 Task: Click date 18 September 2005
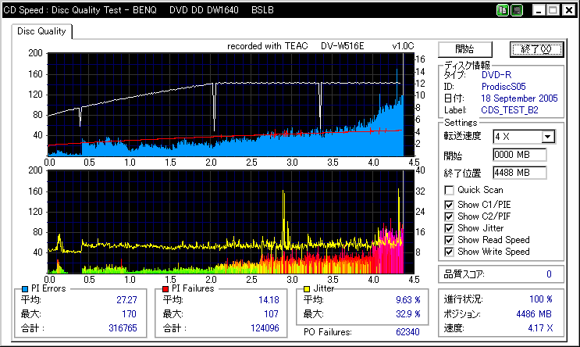coord(519,98)
